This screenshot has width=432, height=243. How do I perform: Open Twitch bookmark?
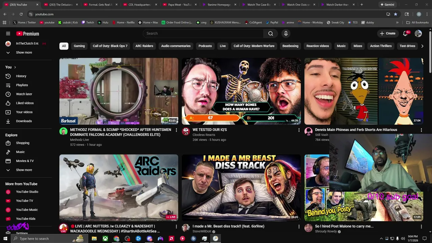(x=88, y=23)
